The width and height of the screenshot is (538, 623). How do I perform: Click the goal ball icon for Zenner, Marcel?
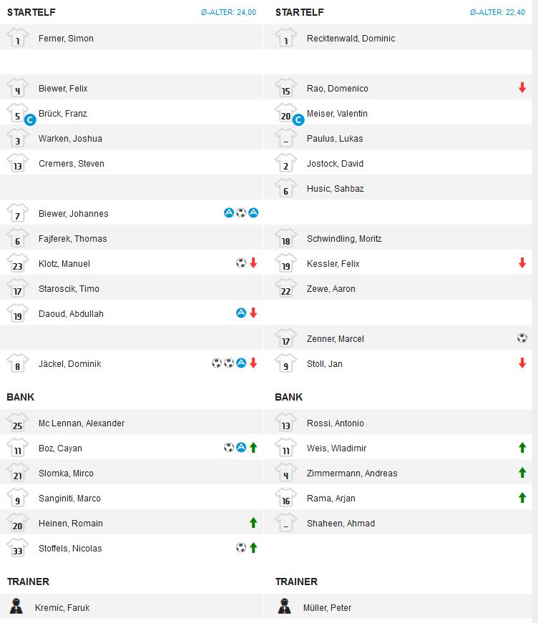pos(522,338)
